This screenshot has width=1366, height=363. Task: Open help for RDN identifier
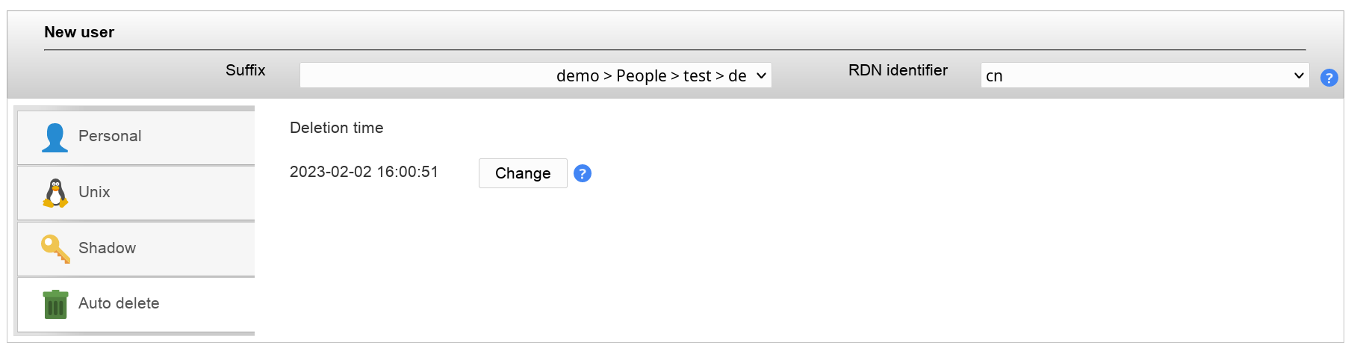click(1329, 78)
